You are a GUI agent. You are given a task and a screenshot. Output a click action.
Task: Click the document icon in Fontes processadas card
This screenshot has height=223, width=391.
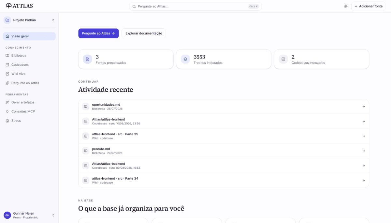click(x=87, y=59)
